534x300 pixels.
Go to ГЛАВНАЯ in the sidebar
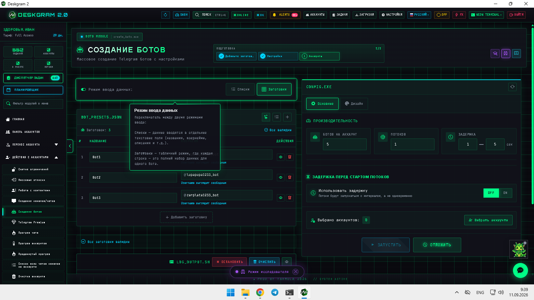pos(18,119)
